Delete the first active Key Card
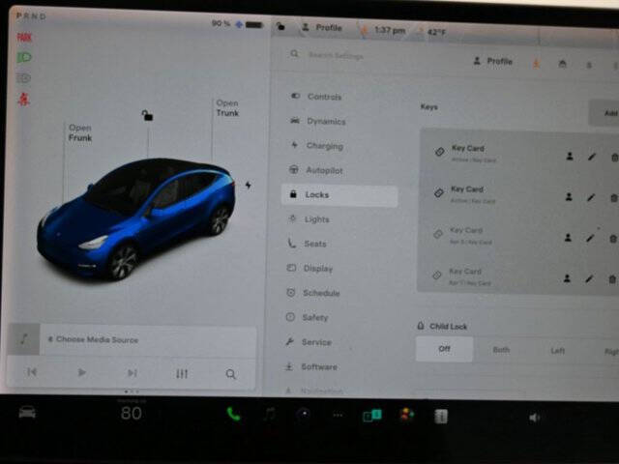This screenshot has width=619, height=464. point(614,158)
